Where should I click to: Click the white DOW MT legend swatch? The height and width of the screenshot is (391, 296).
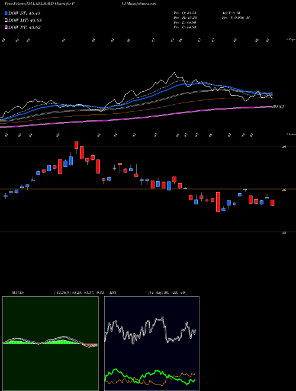pyautogui.click(x=6, y=20)
